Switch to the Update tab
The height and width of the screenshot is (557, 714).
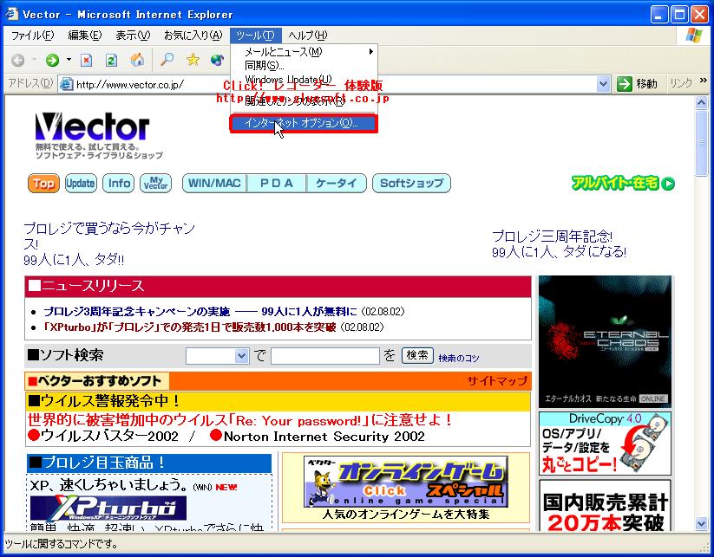[x=81, y=184]
